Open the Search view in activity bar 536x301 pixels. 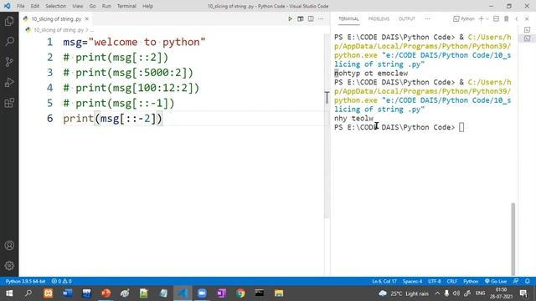tap(9, 41)
